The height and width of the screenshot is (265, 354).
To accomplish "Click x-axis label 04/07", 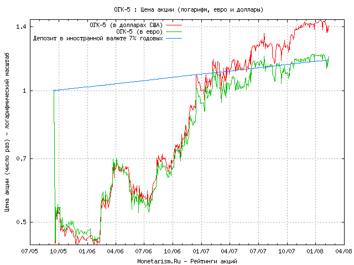I will [x=230, y=251].
